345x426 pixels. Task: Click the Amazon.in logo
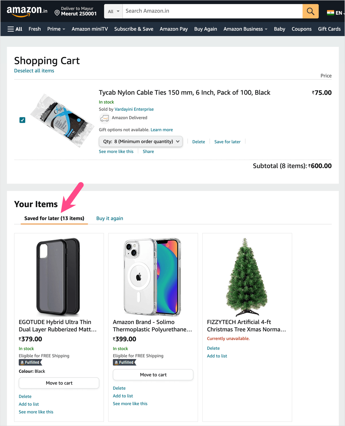click(x=27, y=11)
